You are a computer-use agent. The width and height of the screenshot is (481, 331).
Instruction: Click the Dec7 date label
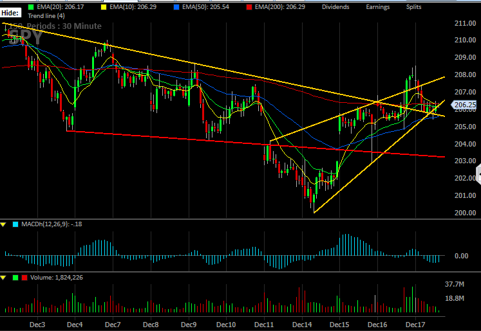click(113, 325)
